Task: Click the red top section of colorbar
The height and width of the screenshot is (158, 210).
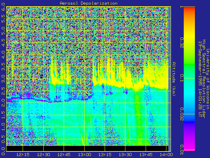Action: coord(189,8)
